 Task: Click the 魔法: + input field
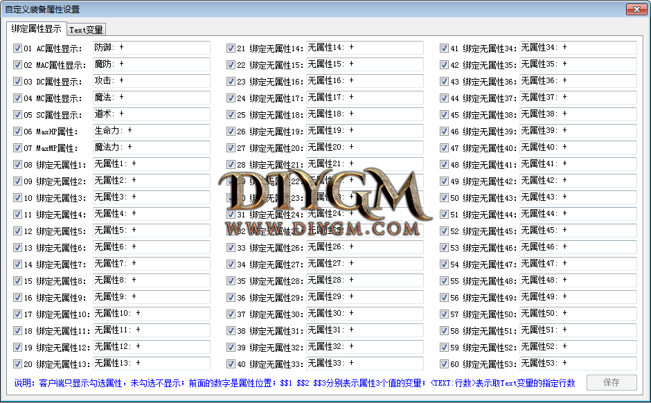click(152, 98)
